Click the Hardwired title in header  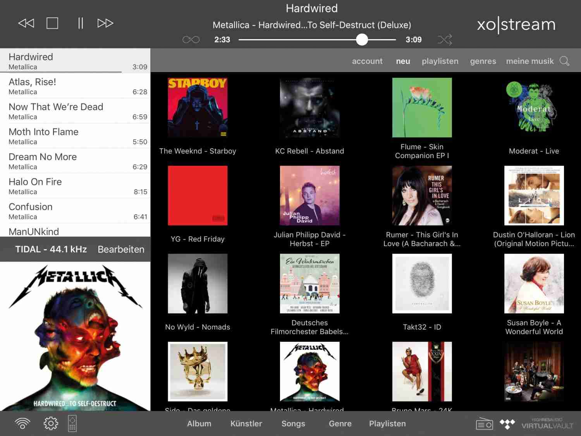[x=311, y=8]
